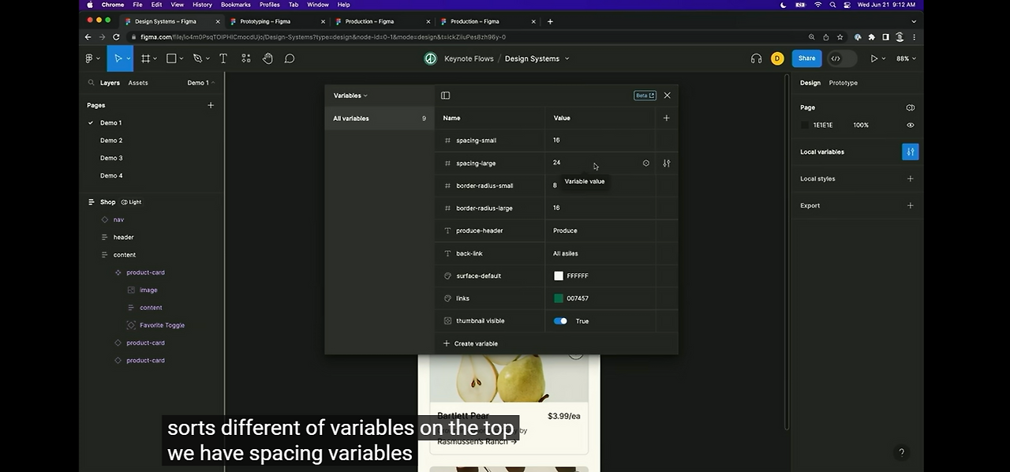Select the Favorite Toggle layer
The width and height of the screenshot is (1010, 472).
tap(162, 325)
